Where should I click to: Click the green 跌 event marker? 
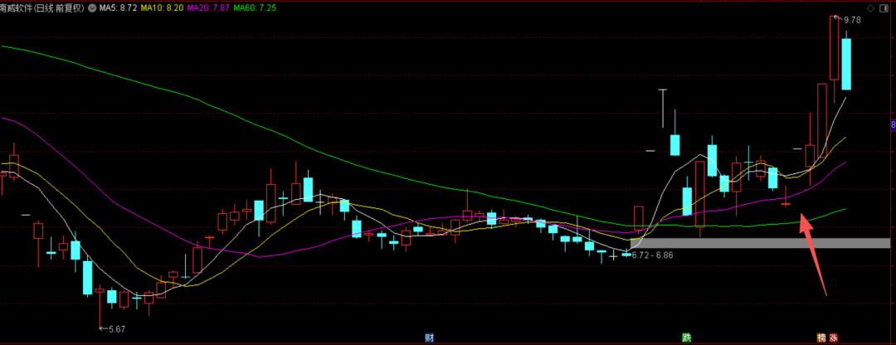click(x=686, y=337)
